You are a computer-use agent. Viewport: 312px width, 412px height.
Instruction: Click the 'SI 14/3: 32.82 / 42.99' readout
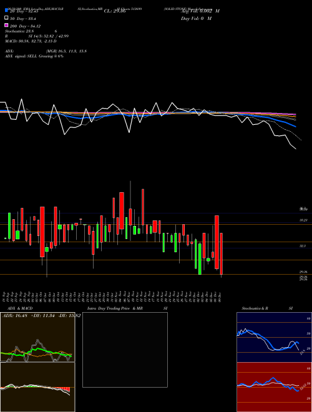pyautogui.click(x=49, y=36)
